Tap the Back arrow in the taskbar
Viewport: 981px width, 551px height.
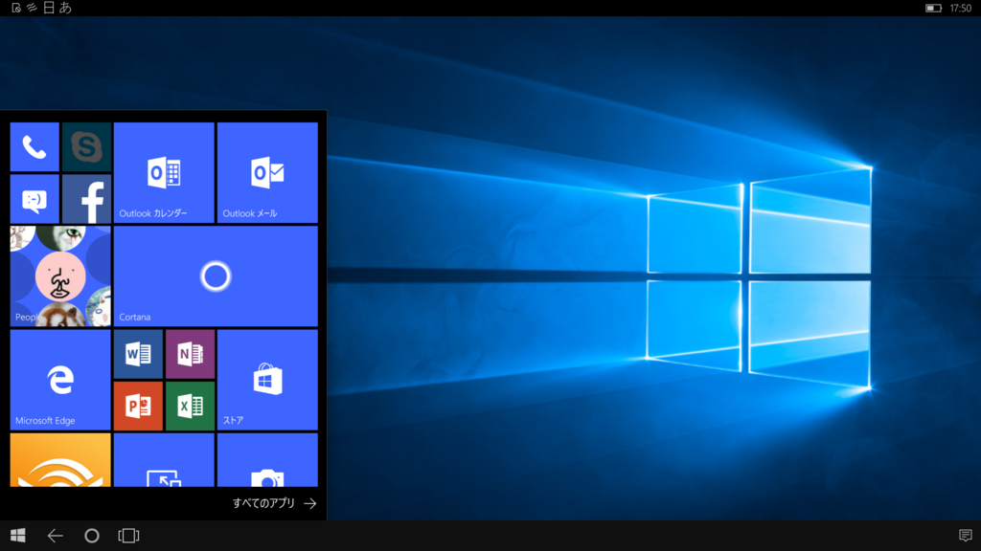(55, 536)
